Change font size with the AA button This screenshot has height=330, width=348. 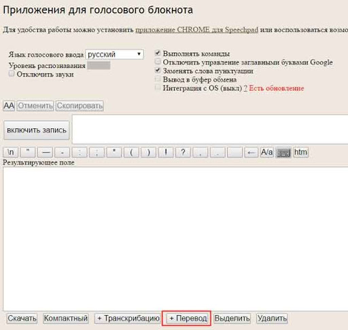[9, 106]
